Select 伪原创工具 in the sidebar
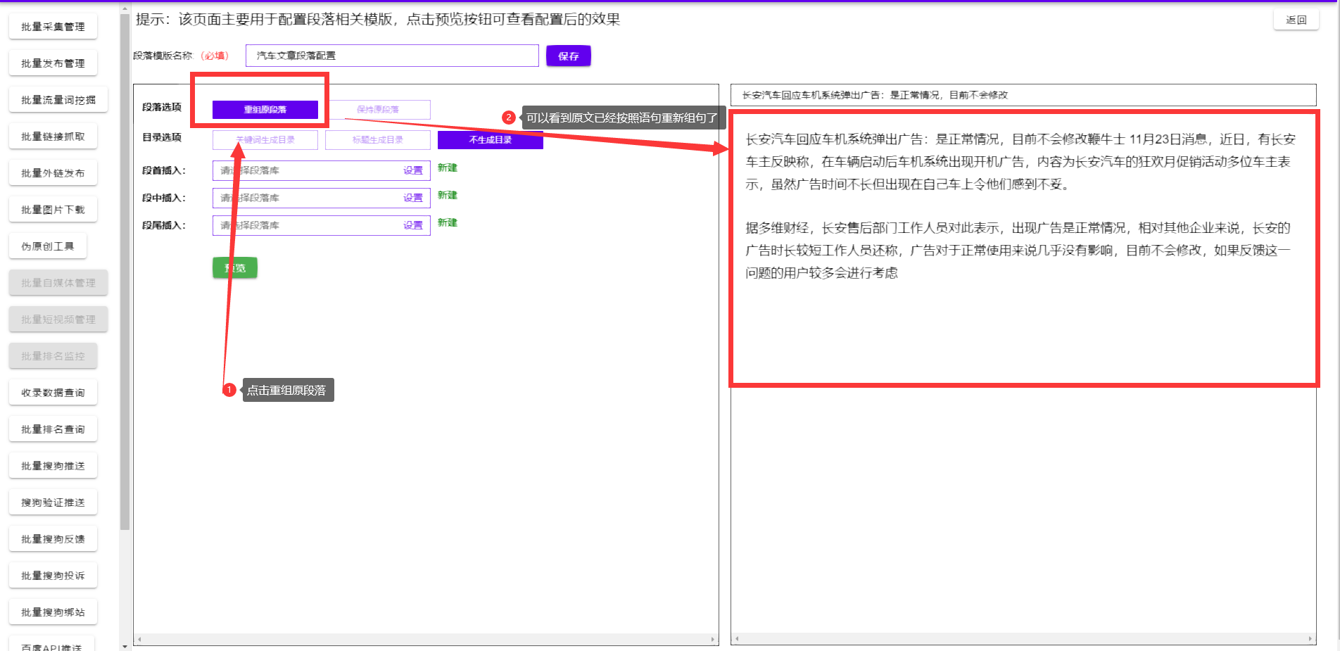Image resolution: width=1340 pixels, height=651 pixels. tap(48, 246)
